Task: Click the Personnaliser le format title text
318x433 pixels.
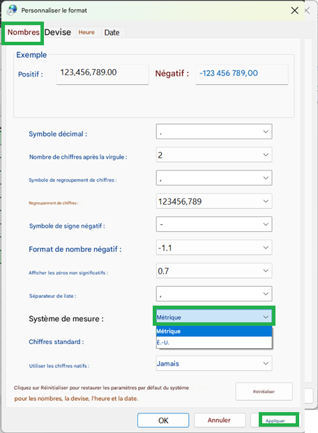Action: click(x=54, y=10)
